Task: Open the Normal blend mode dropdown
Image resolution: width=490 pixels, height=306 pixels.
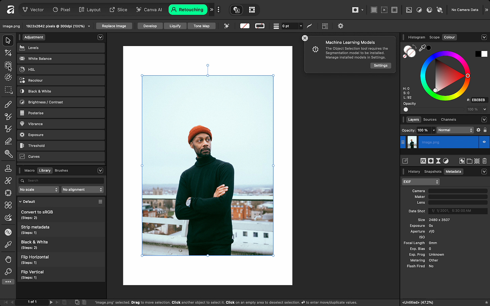Action: 455,130
